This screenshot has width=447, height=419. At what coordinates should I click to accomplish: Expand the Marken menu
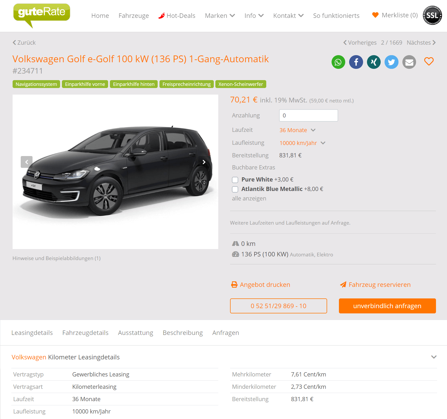tap(220, 15)
